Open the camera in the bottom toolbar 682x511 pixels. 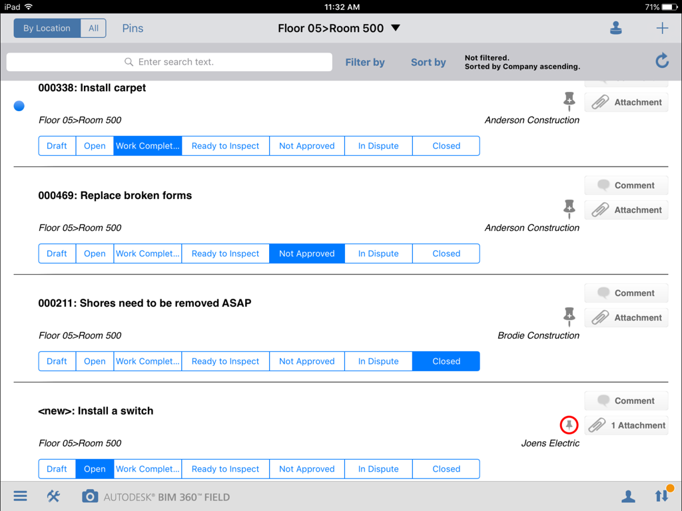[90, 496]
